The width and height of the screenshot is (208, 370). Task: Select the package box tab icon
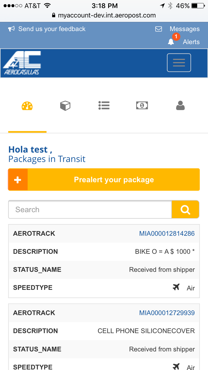click(65, 106)
